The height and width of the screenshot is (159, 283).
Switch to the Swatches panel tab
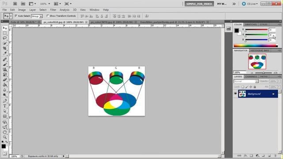(x=251, y=24)
